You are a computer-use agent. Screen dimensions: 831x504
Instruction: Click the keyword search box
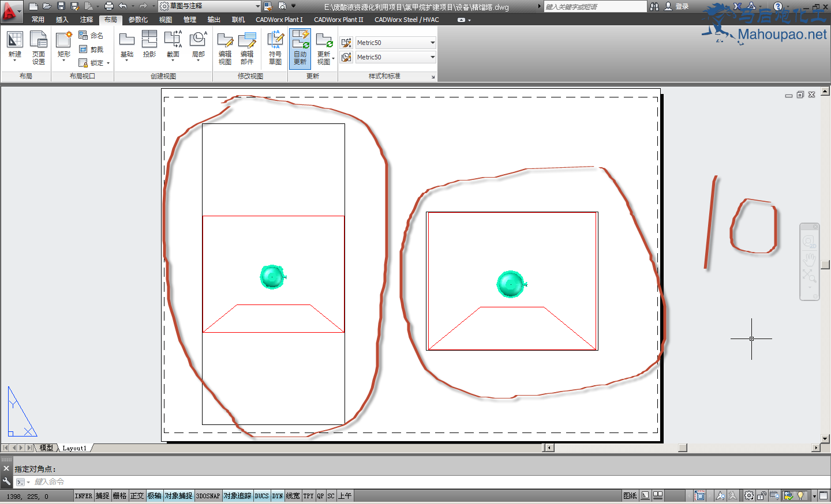(x=595, y=6)
